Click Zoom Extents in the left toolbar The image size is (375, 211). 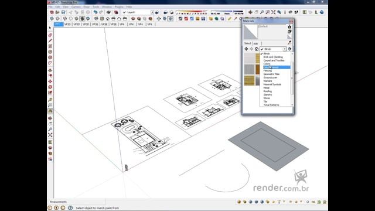coord(50,135)
